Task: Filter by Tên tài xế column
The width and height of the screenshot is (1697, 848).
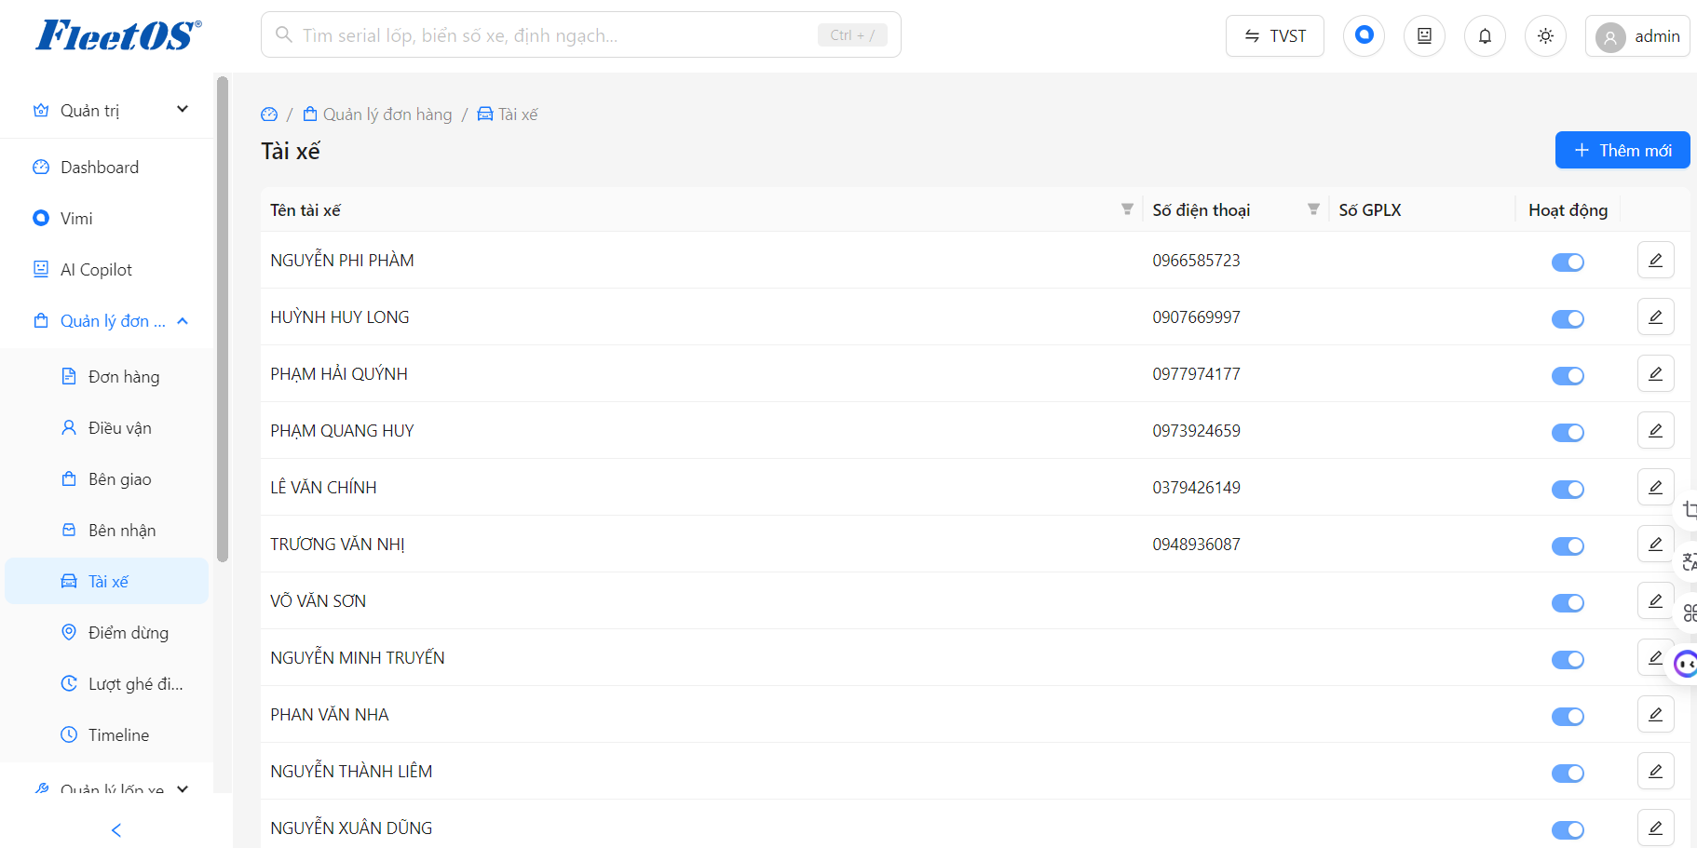Action: [x=1127, y=209]
